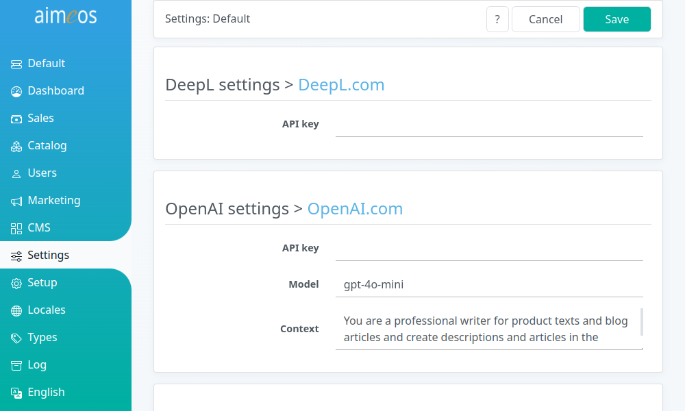Viewport: 685px width, 411px height.
Task: Open the Sales section
Action: pyautogui.click(x=66, y=118)
